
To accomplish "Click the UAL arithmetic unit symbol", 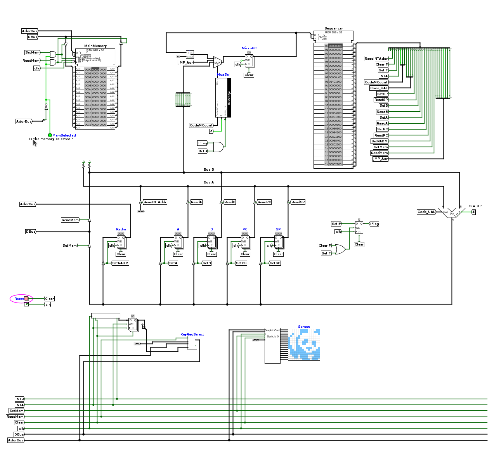I will 451,213.
